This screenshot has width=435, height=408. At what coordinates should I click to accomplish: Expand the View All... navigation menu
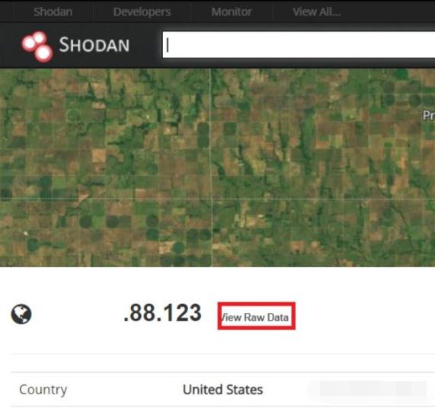pyautogui.click(x=317, y=12)
